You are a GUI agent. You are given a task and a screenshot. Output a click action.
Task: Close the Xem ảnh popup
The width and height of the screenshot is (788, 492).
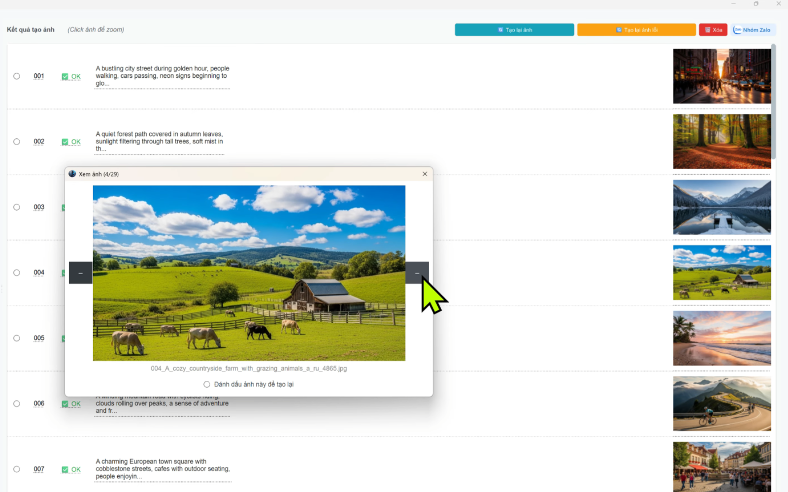(x=425, y=174)
